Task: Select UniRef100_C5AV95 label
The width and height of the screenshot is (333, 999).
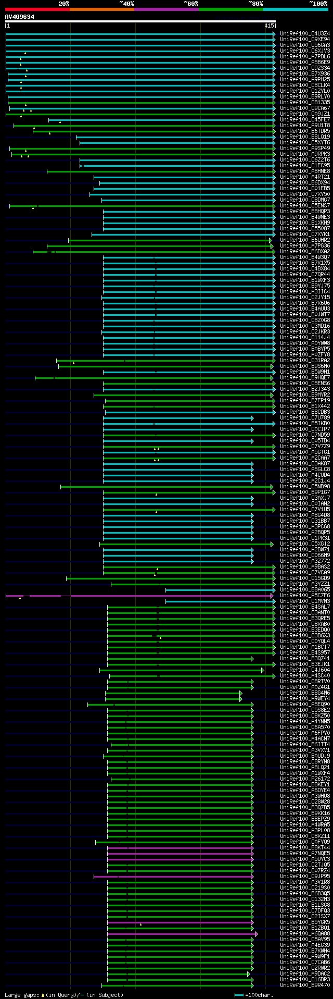Action: [x=305, y=940]
